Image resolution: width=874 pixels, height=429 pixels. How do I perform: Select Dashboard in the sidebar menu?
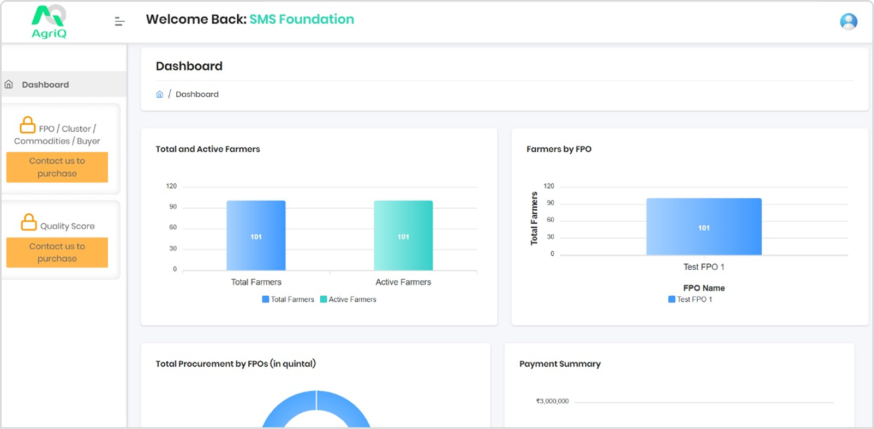[x=45, y=84]
